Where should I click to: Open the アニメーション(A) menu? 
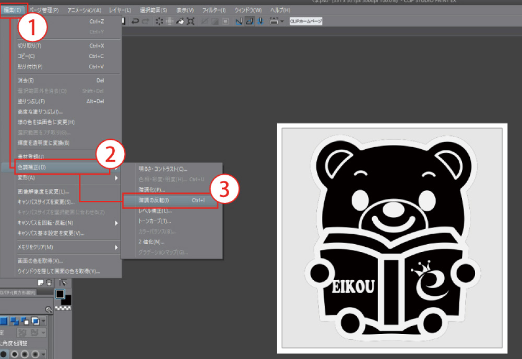pyautogui.click(x=84, y=10)
